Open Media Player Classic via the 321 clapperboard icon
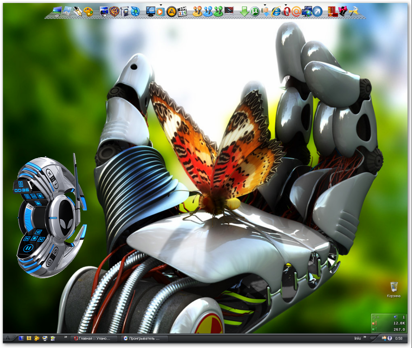The width and height of the screenshot is (412, 348). 182,12
